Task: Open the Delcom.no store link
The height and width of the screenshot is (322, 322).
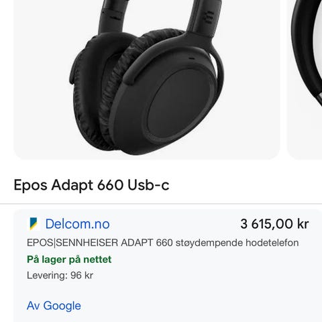Action: (77, 224)
